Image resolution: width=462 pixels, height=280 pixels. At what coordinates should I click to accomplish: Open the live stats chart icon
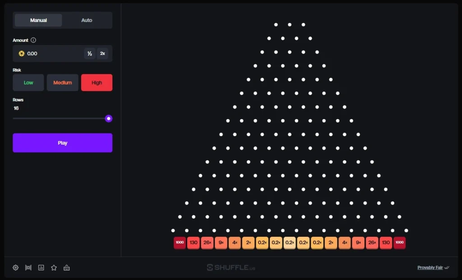[41, 267]
